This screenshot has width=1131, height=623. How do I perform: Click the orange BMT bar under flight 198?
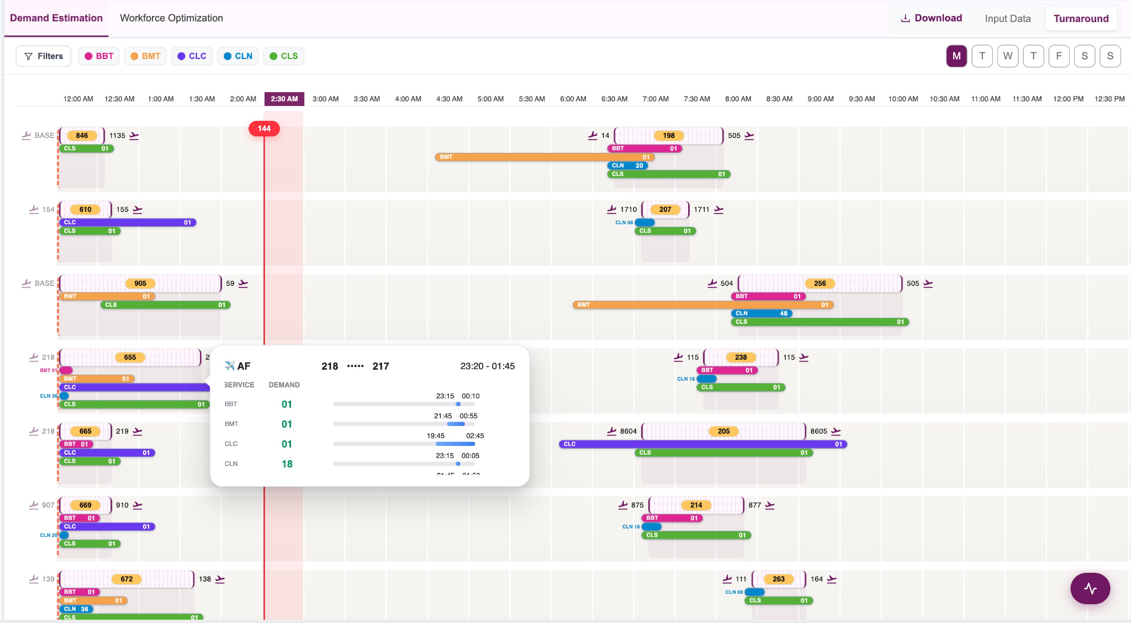[545, 157]
